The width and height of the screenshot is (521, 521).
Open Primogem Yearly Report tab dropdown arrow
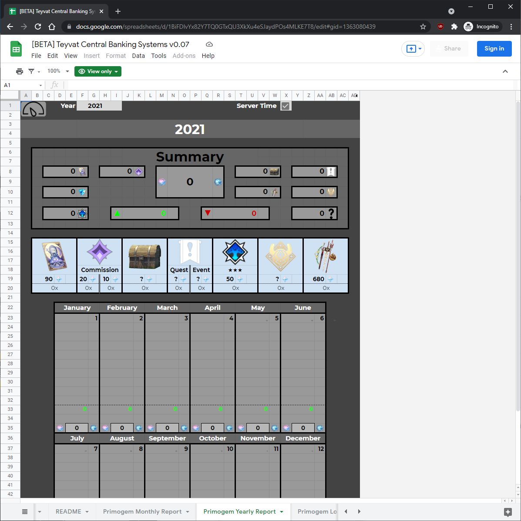282,512
